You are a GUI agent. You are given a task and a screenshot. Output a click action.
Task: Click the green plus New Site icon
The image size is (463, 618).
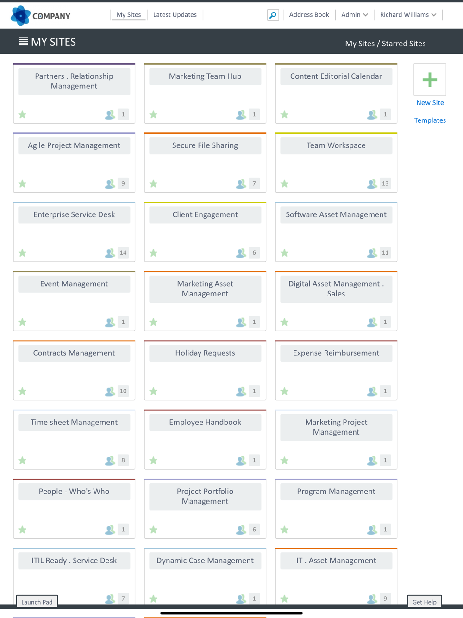point(430,80)
